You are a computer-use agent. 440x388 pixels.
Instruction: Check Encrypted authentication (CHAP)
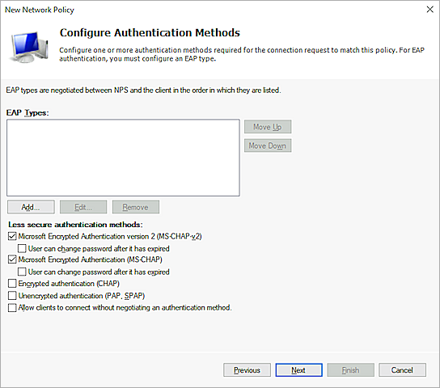(12, 284)
